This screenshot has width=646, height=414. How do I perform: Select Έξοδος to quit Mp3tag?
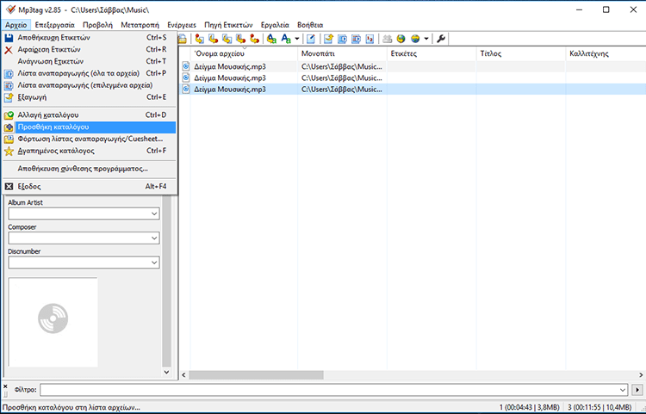point(90,187)
